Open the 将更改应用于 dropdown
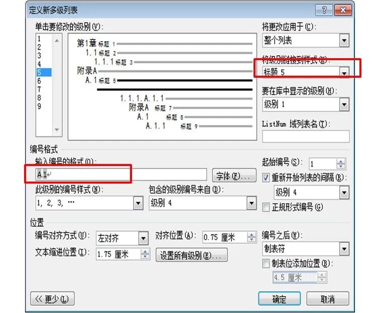 point(344,41)
